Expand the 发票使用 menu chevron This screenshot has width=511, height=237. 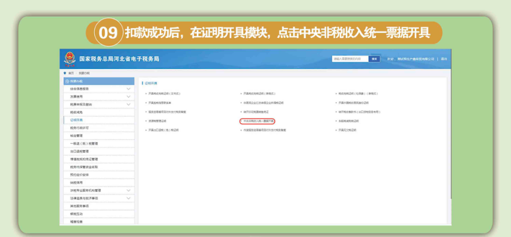(x=128, y=97)
